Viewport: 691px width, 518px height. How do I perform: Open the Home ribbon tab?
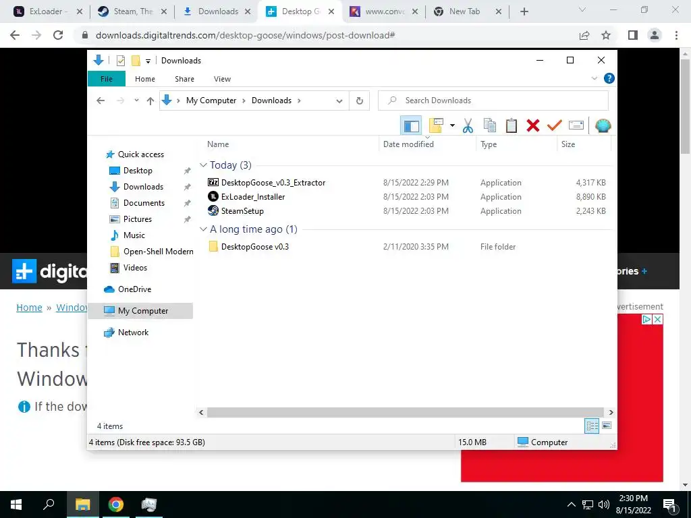[x=145, y=79]
